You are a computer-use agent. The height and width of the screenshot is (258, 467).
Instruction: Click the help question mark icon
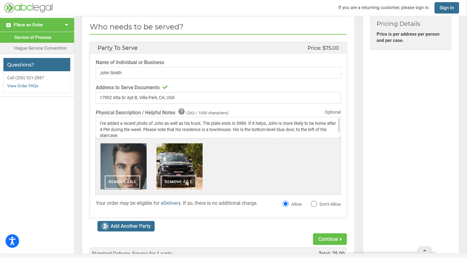(181, 112)
